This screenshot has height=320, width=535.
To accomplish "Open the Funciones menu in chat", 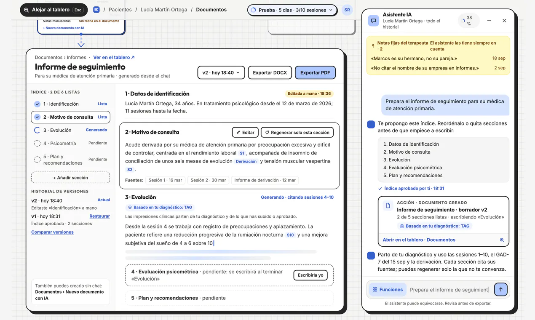I will (x=388, y=290).
